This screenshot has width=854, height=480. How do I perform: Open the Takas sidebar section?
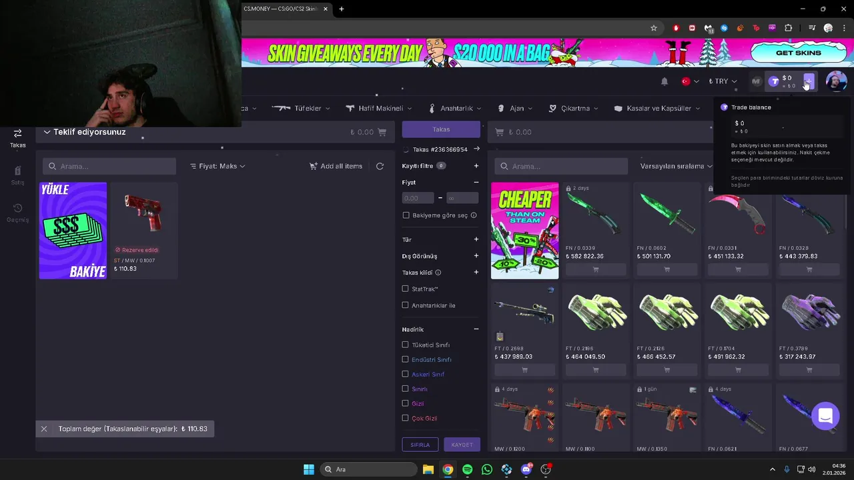pyautogui.click(x=17, y=138)
